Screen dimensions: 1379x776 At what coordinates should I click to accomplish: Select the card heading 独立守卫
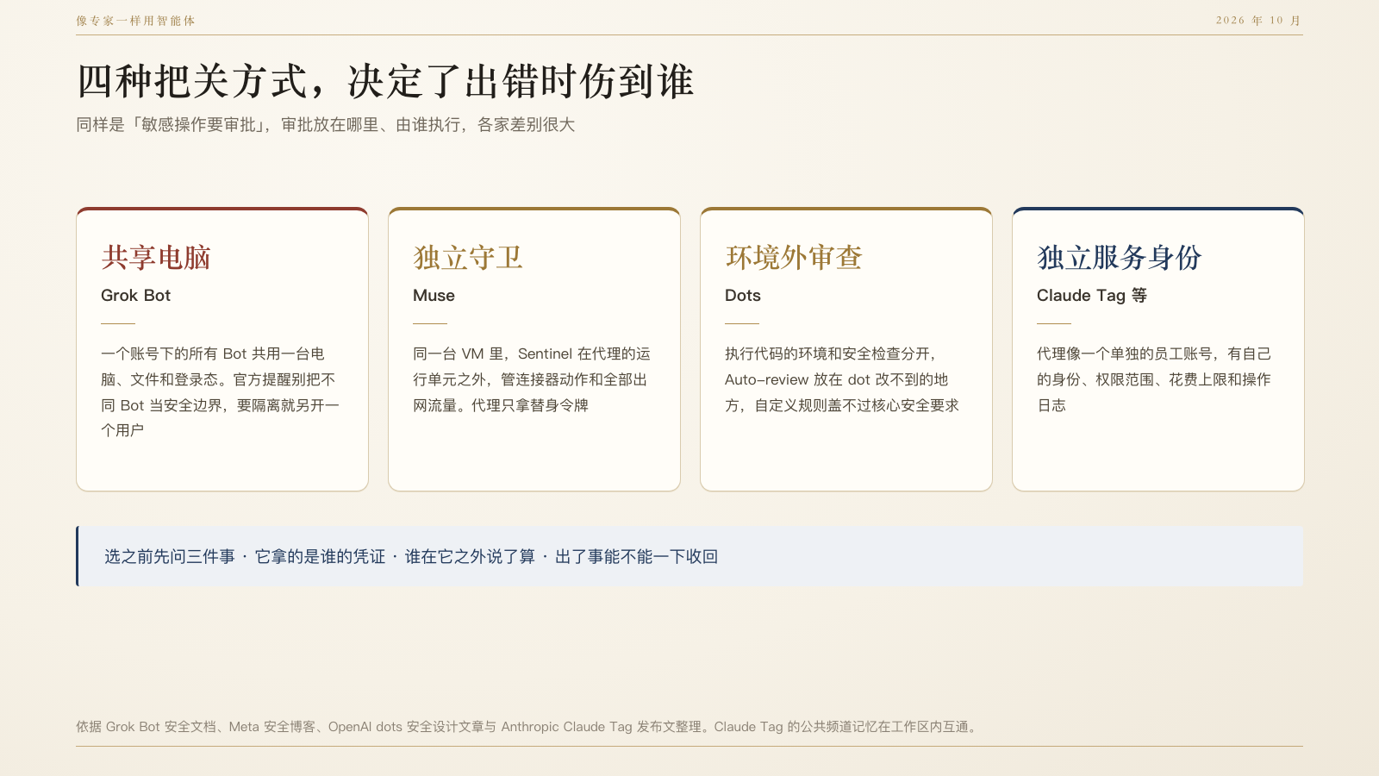[468, 258]
